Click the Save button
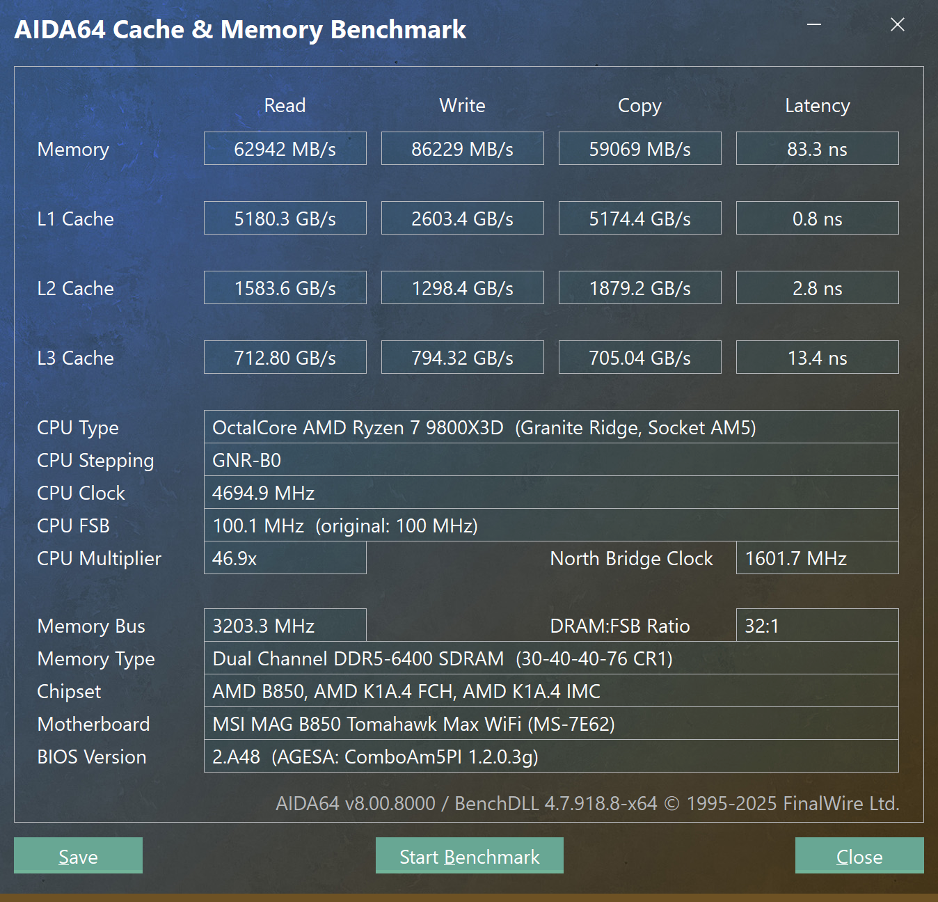Viewport: 938px width, 902px height. 78,855
